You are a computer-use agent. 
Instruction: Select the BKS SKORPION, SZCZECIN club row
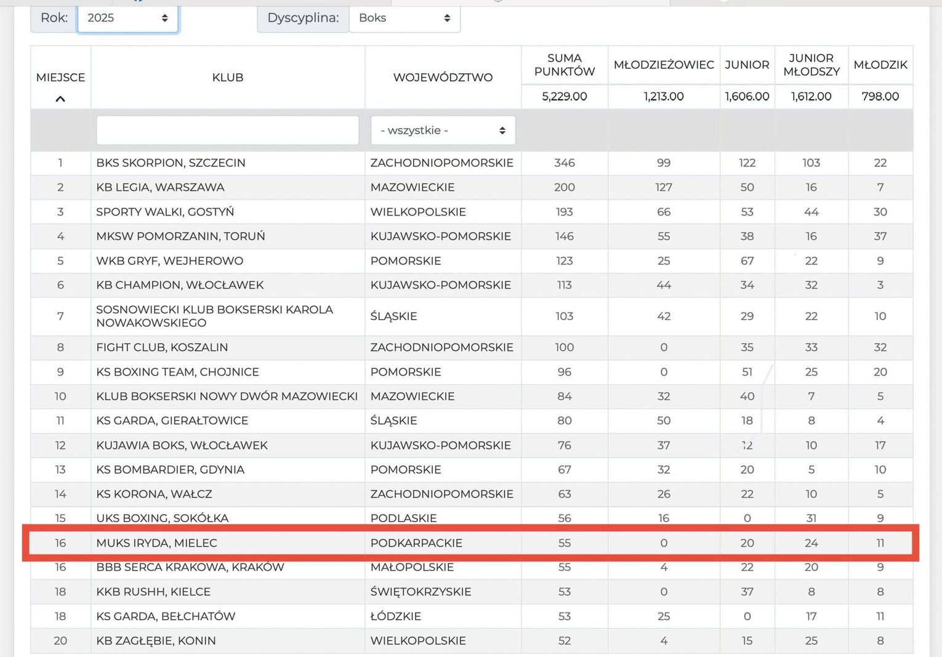(x=171, y=163)
